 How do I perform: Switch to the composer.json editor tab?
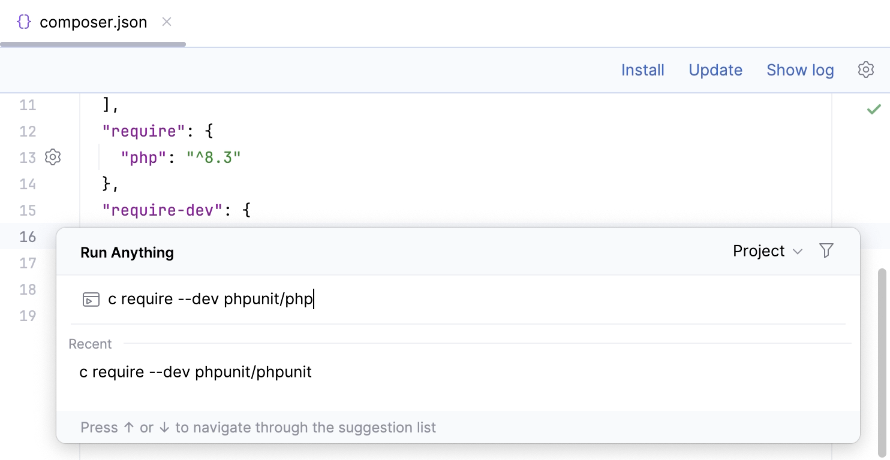[93, 22]
